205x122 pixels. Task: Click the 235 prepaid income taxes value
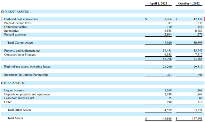(200, 23)
